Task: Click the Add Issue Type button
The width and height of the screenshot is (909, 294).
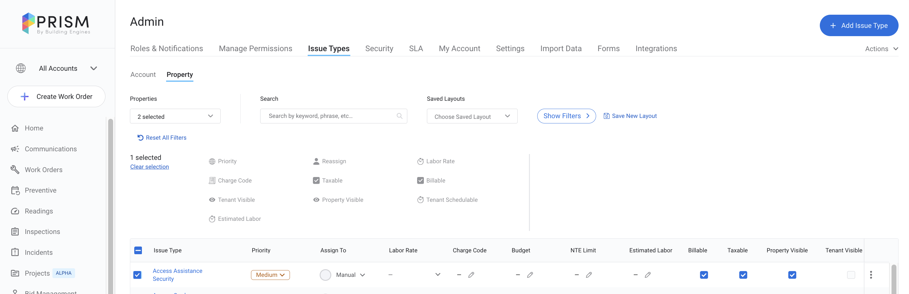Action: pyautogui.click(x=858, y=25)
